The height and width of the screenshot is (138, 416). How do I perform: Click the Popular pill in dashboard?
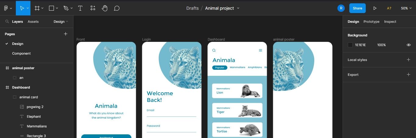pyautogui.click(x=220, y=68)
